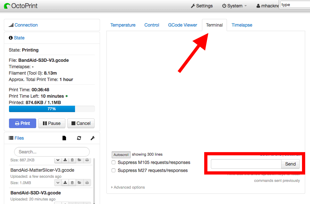Click the SD card file icon in Files header

point(64,138)
